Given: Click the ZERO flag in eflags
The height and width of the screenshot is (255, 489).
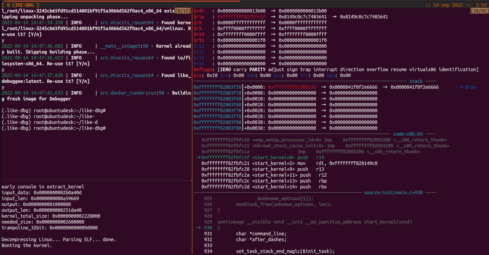Looking at the screenshot, I should tap(227, 70).
